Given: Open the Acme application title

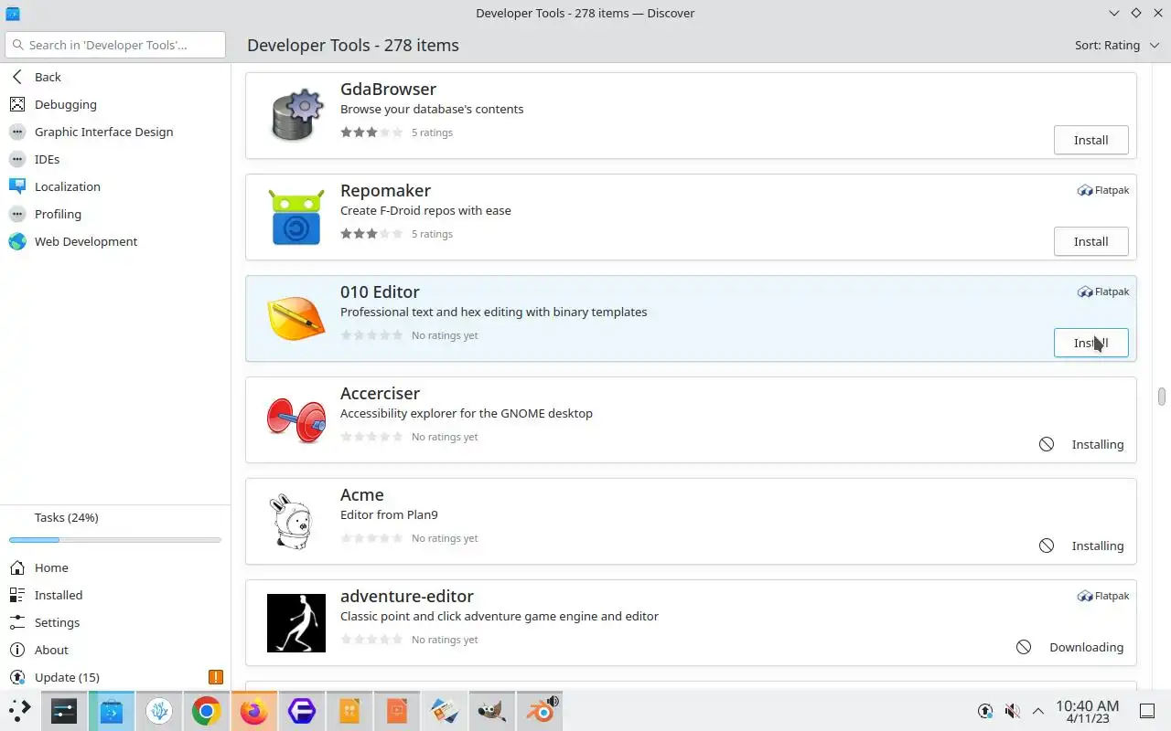Looking at the screenshot, I should [362, 494].
